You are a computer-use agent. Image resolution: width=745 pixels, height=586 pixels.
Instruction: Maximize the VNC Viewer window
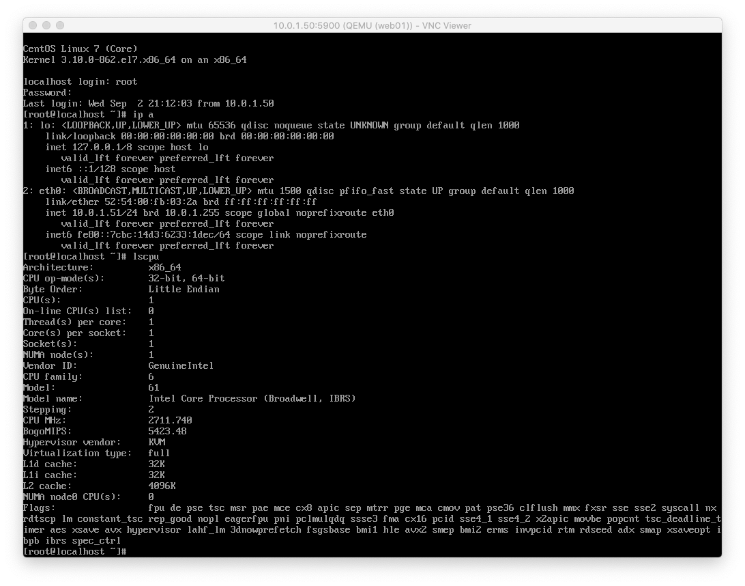pyautogui.click(x=60, y=25)
